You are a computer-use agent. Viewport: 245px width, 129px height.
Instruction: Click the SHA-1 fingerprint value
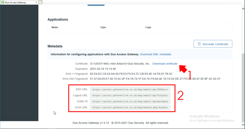click(x=131, y=74)
